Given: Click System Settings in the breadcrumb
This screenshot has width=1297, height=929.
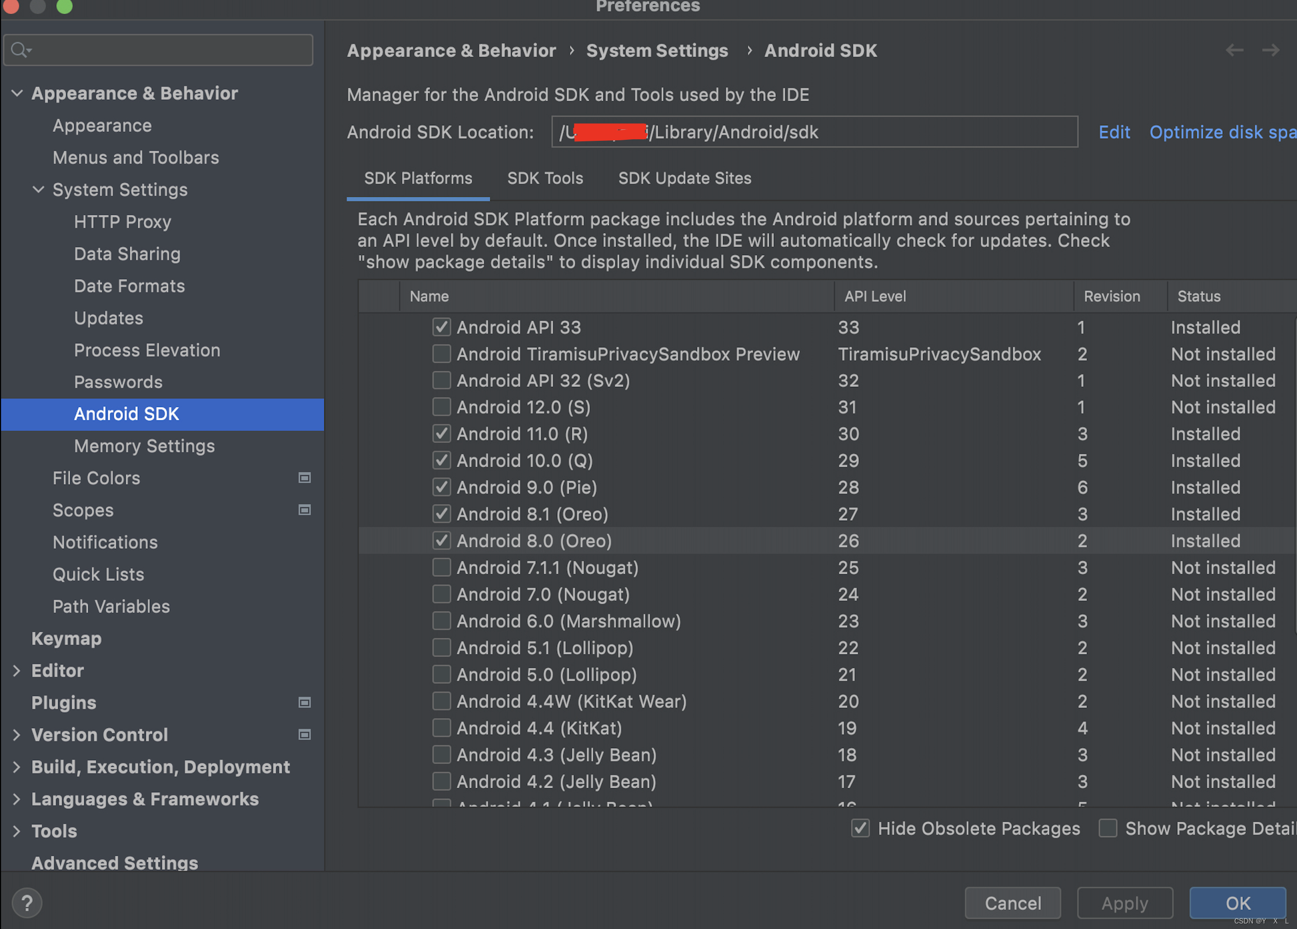Looking at the screenshot, I should (657, 50).
